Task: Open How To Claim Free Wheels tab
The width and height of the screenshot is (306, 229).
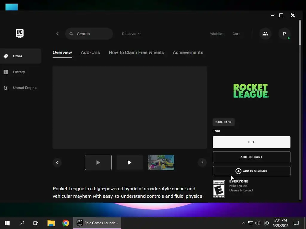Action: click(136, 52)
